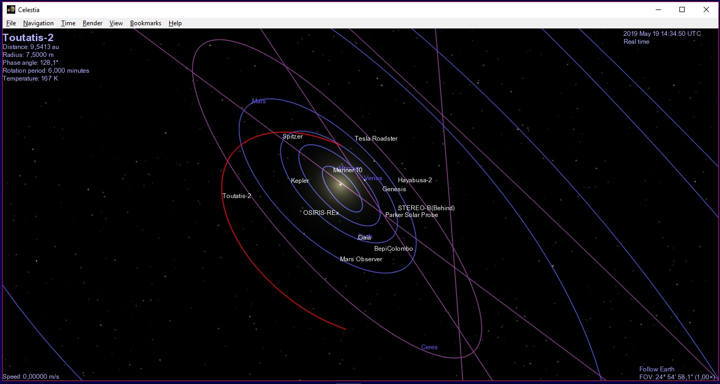720x384 pixels.
Task: Click the Ceres orbit label
Action: 430,347
